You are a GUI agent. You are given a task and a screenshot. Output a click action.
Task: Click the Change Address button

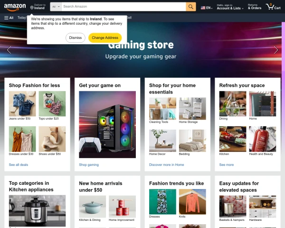coord(105,38)
